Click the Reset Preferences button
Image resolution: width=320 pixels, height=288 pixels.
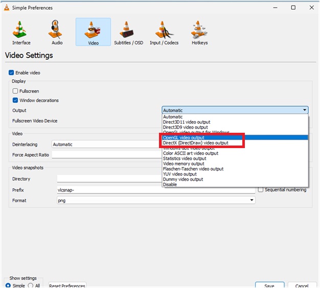67,285
